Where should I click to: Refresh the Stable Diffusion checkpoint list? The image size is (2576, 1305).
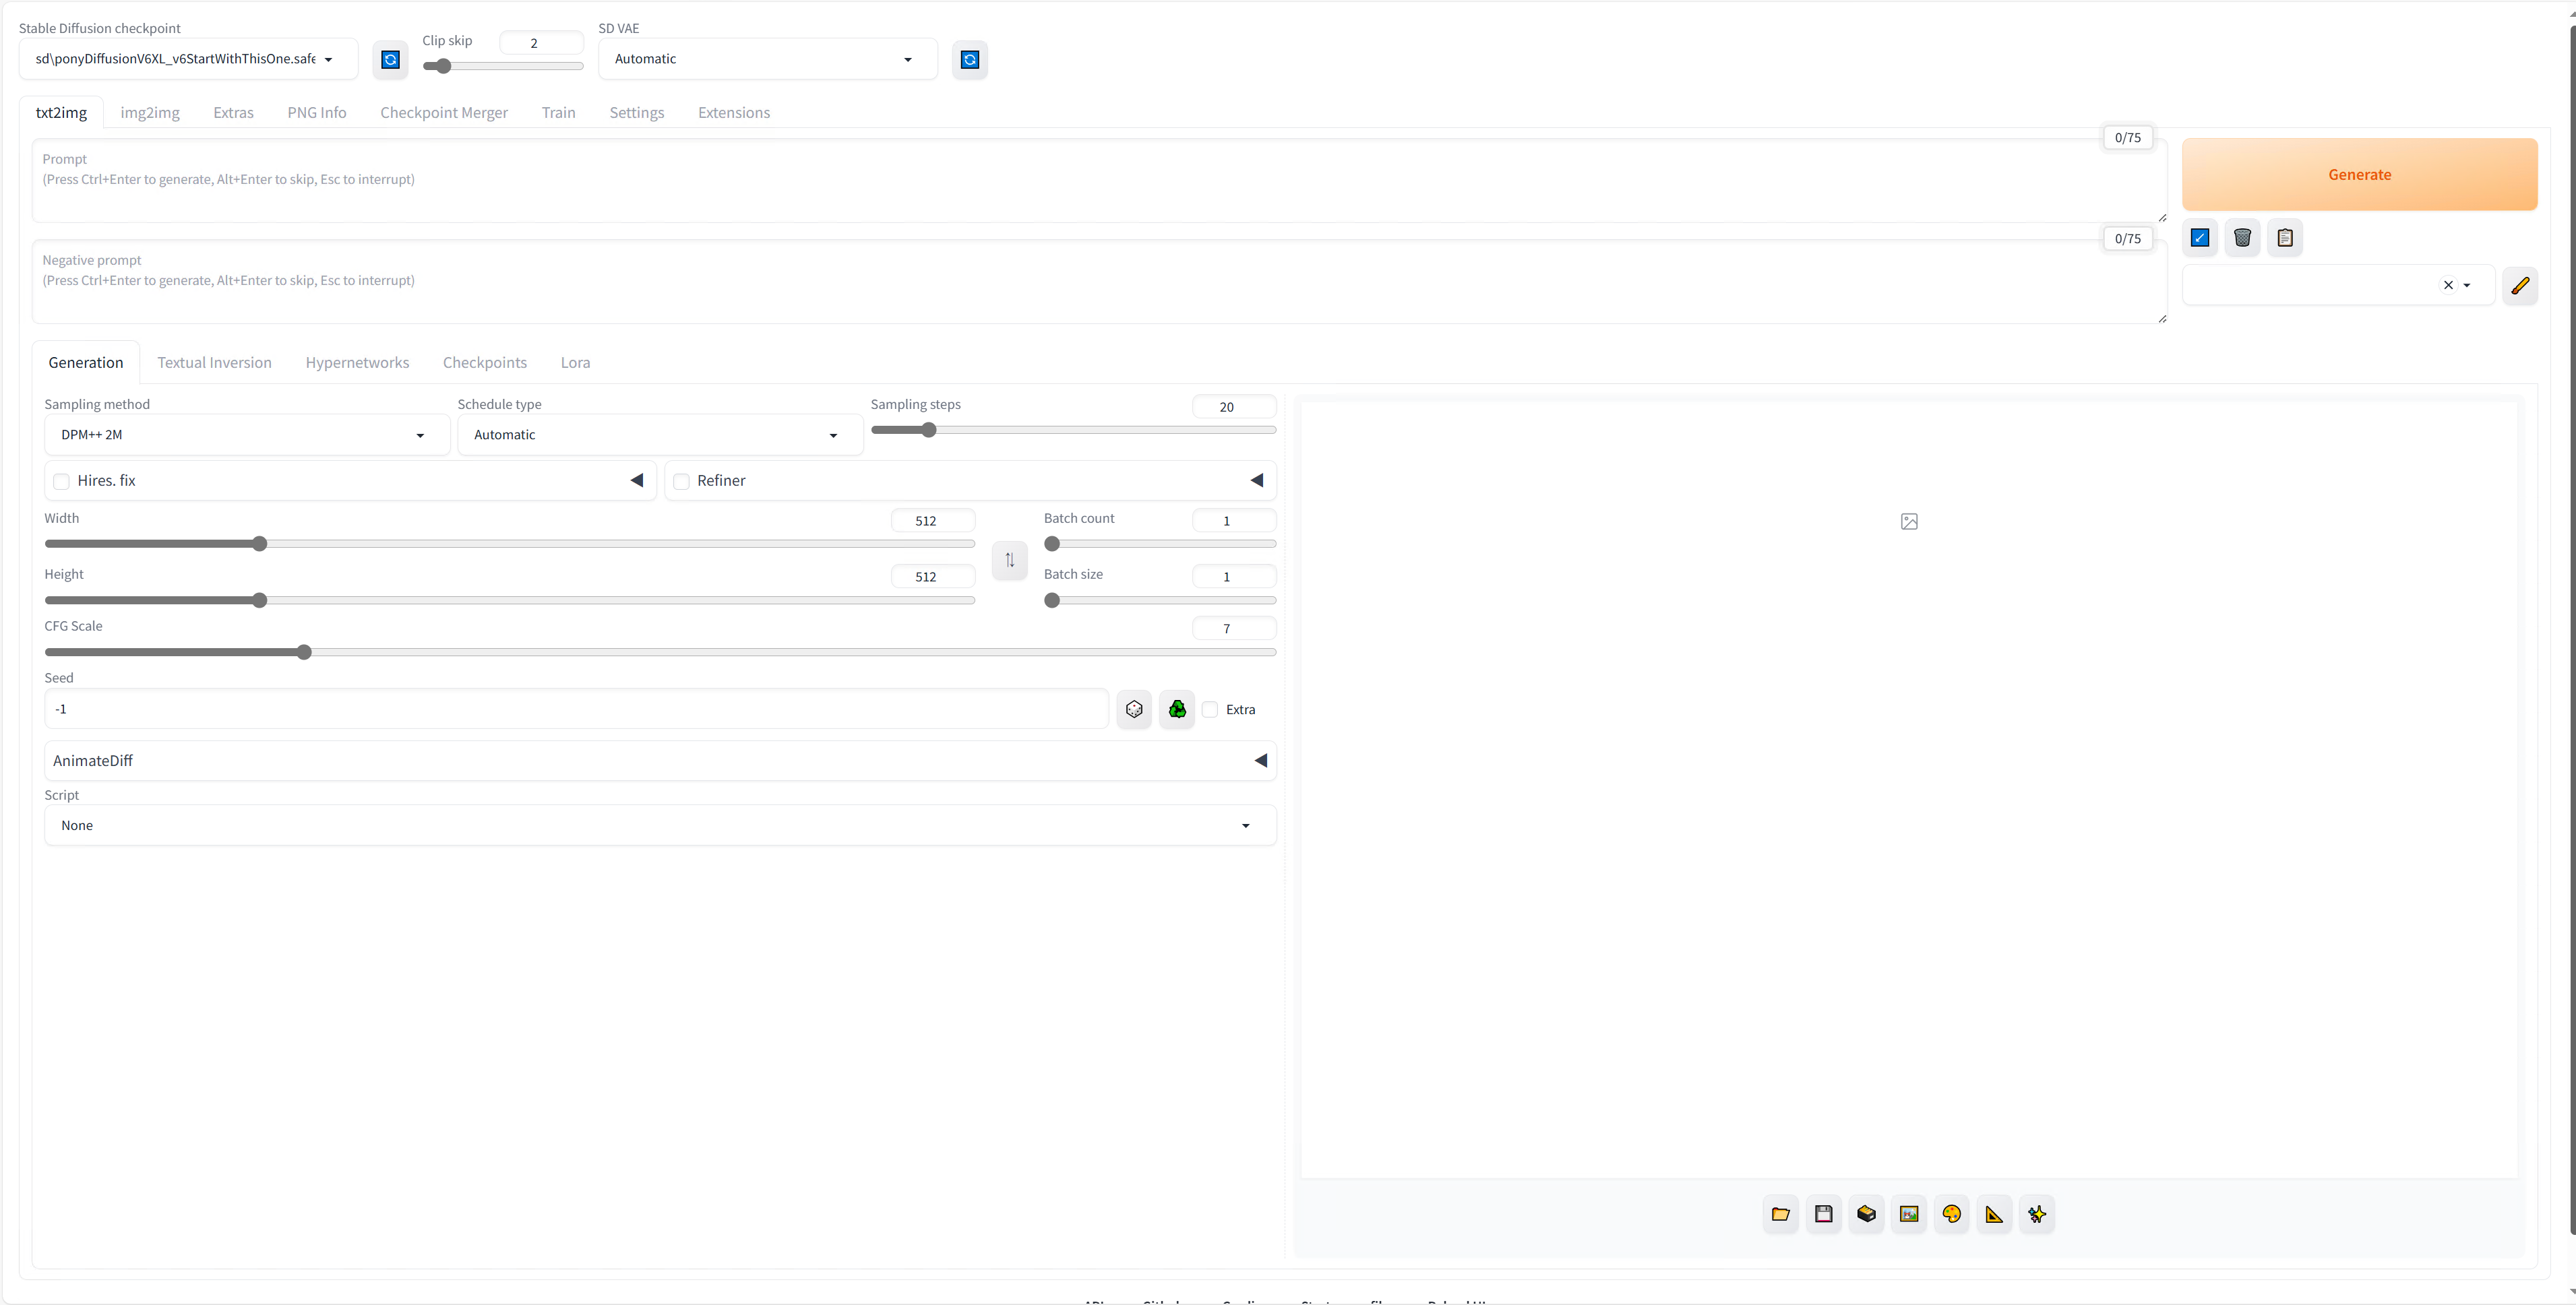click(x=390, y=60)
